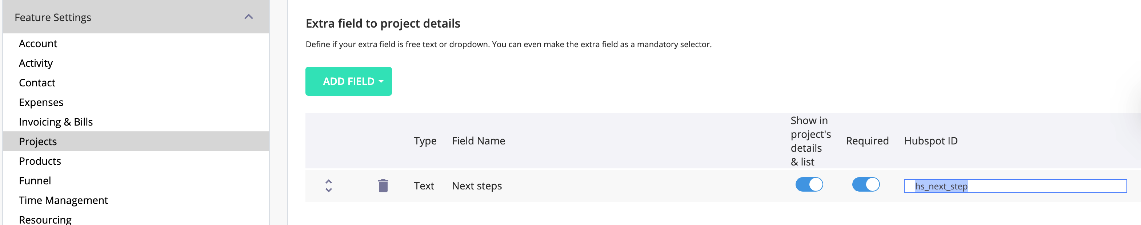This screenshot has width=1141, height=225.
Task: Collapse the Feature Settings section chevron
Action: click(x=249, y=17)
